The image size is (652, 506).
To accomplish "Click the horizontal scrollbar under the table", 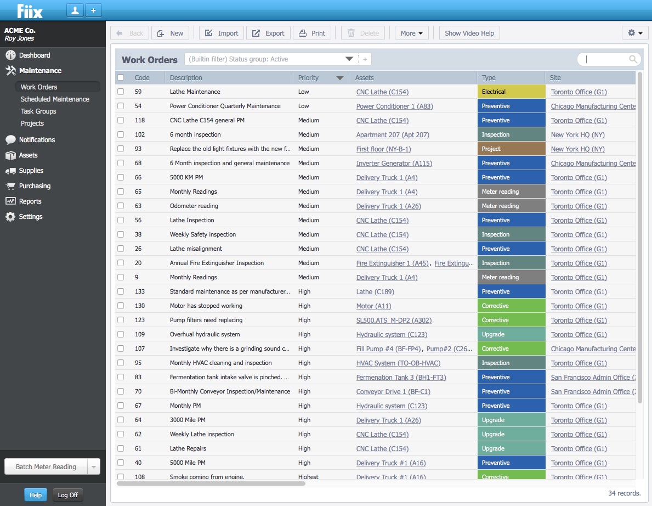I will 211,483.
